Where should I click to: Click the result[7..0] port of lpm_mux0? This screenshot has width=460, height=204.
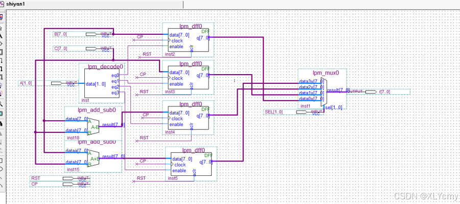click(338, 90)
